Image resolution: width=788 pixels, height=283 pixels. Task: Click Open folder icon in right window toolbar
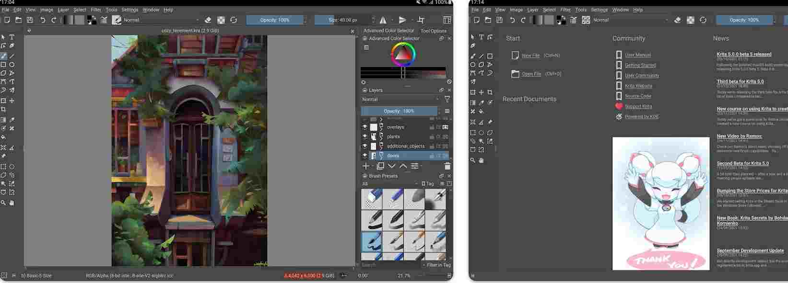(x=488, y=20)
